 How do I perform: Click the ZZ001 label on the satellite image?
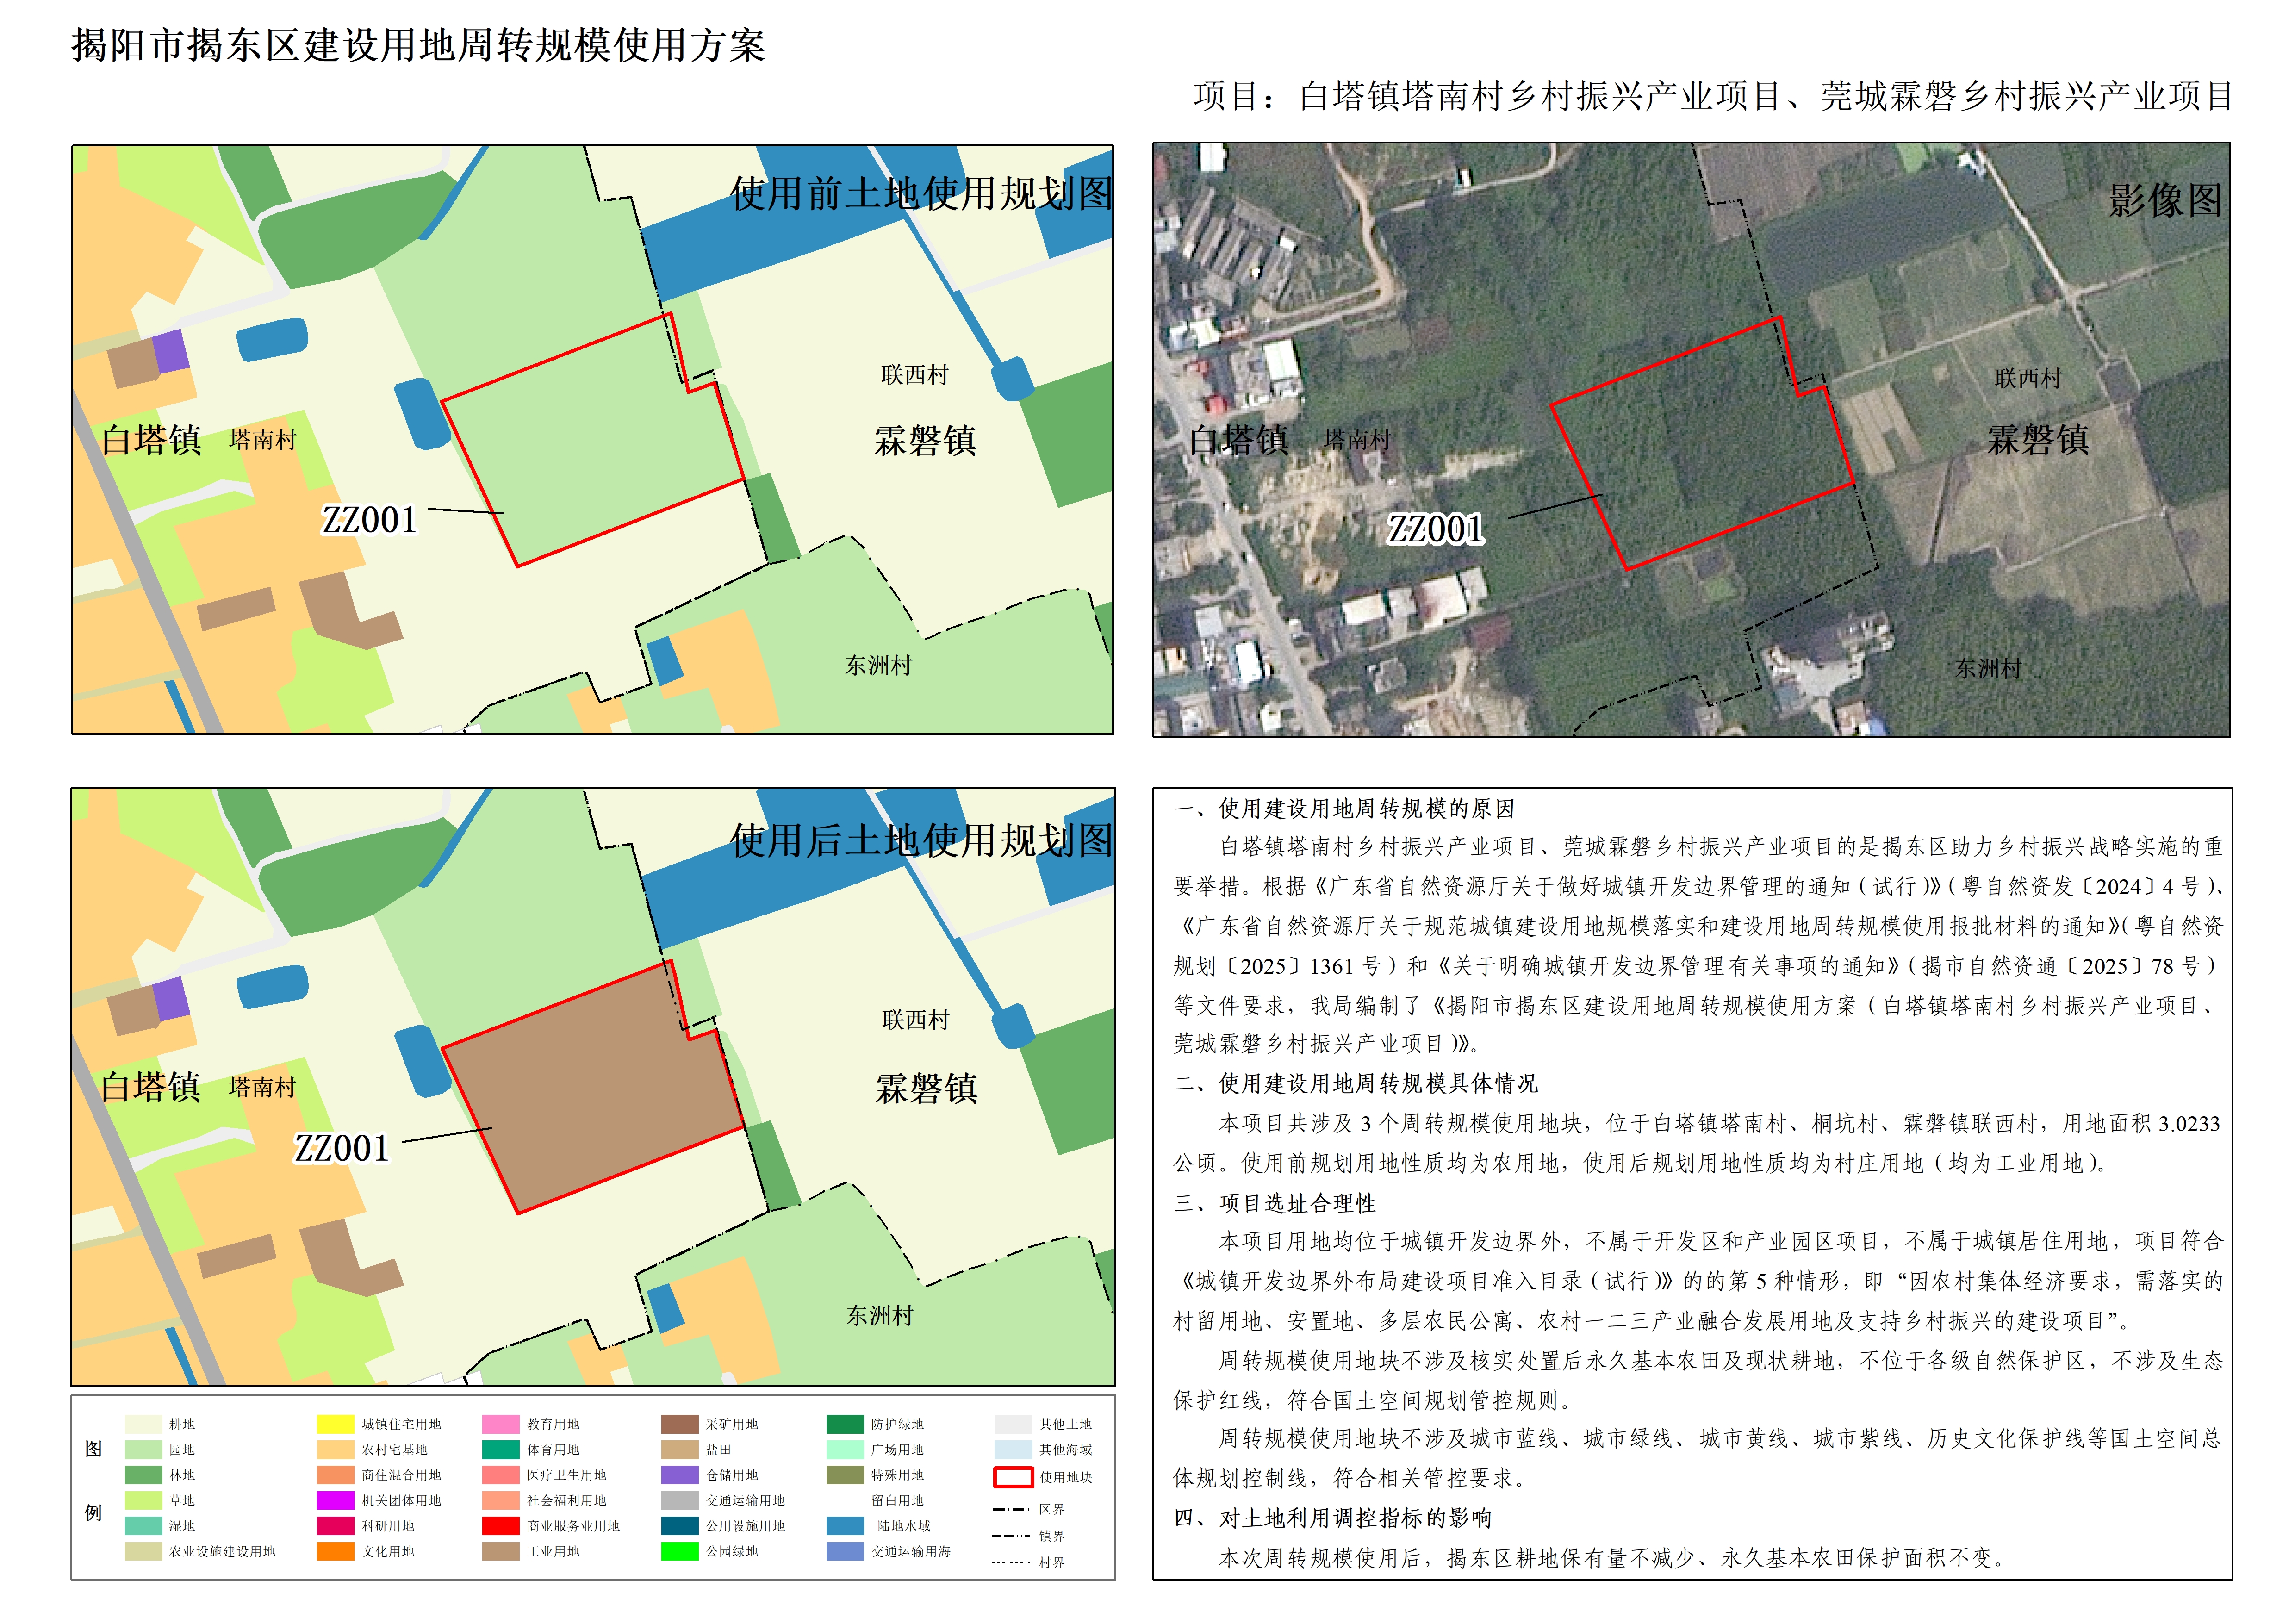click(x=1435, y=529)
